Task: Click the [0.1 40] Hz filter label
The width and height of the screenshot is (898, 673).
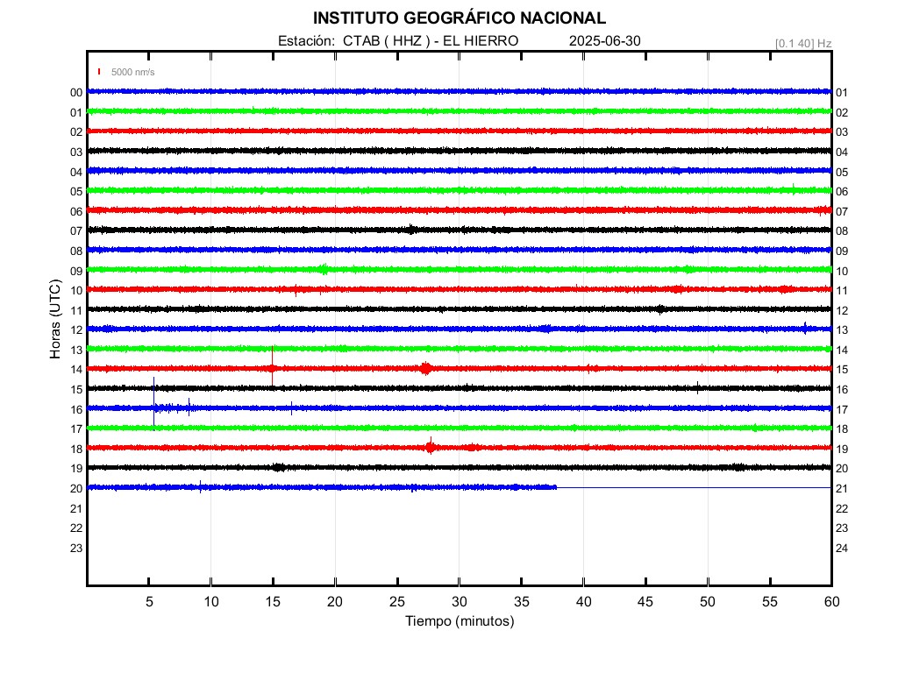Action: [803, 44]
